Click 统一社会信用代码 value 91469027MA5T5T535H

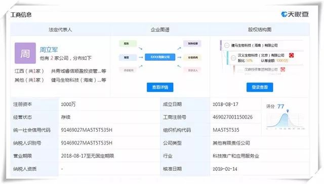(x=87, y=130)
